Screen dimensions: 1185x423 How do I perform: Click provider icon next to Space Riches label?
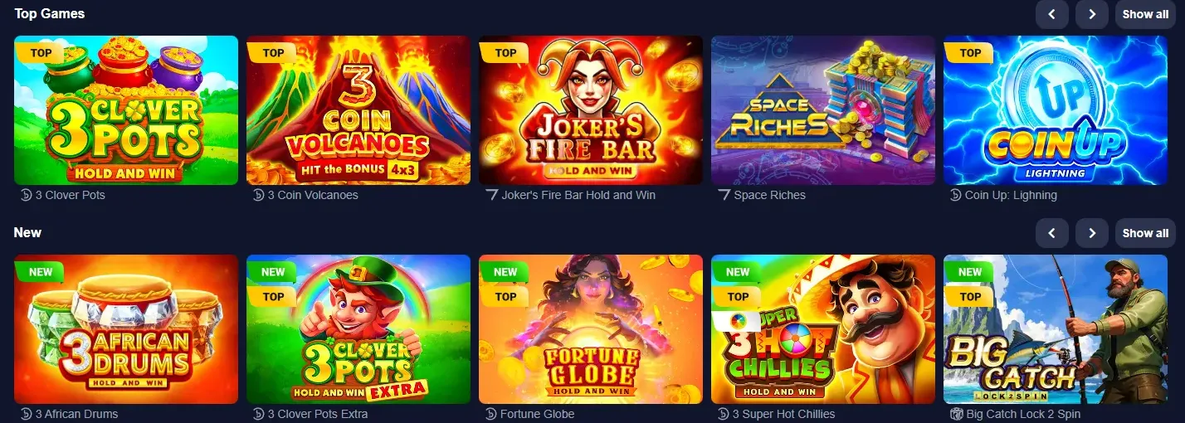(x=723, y=195)
